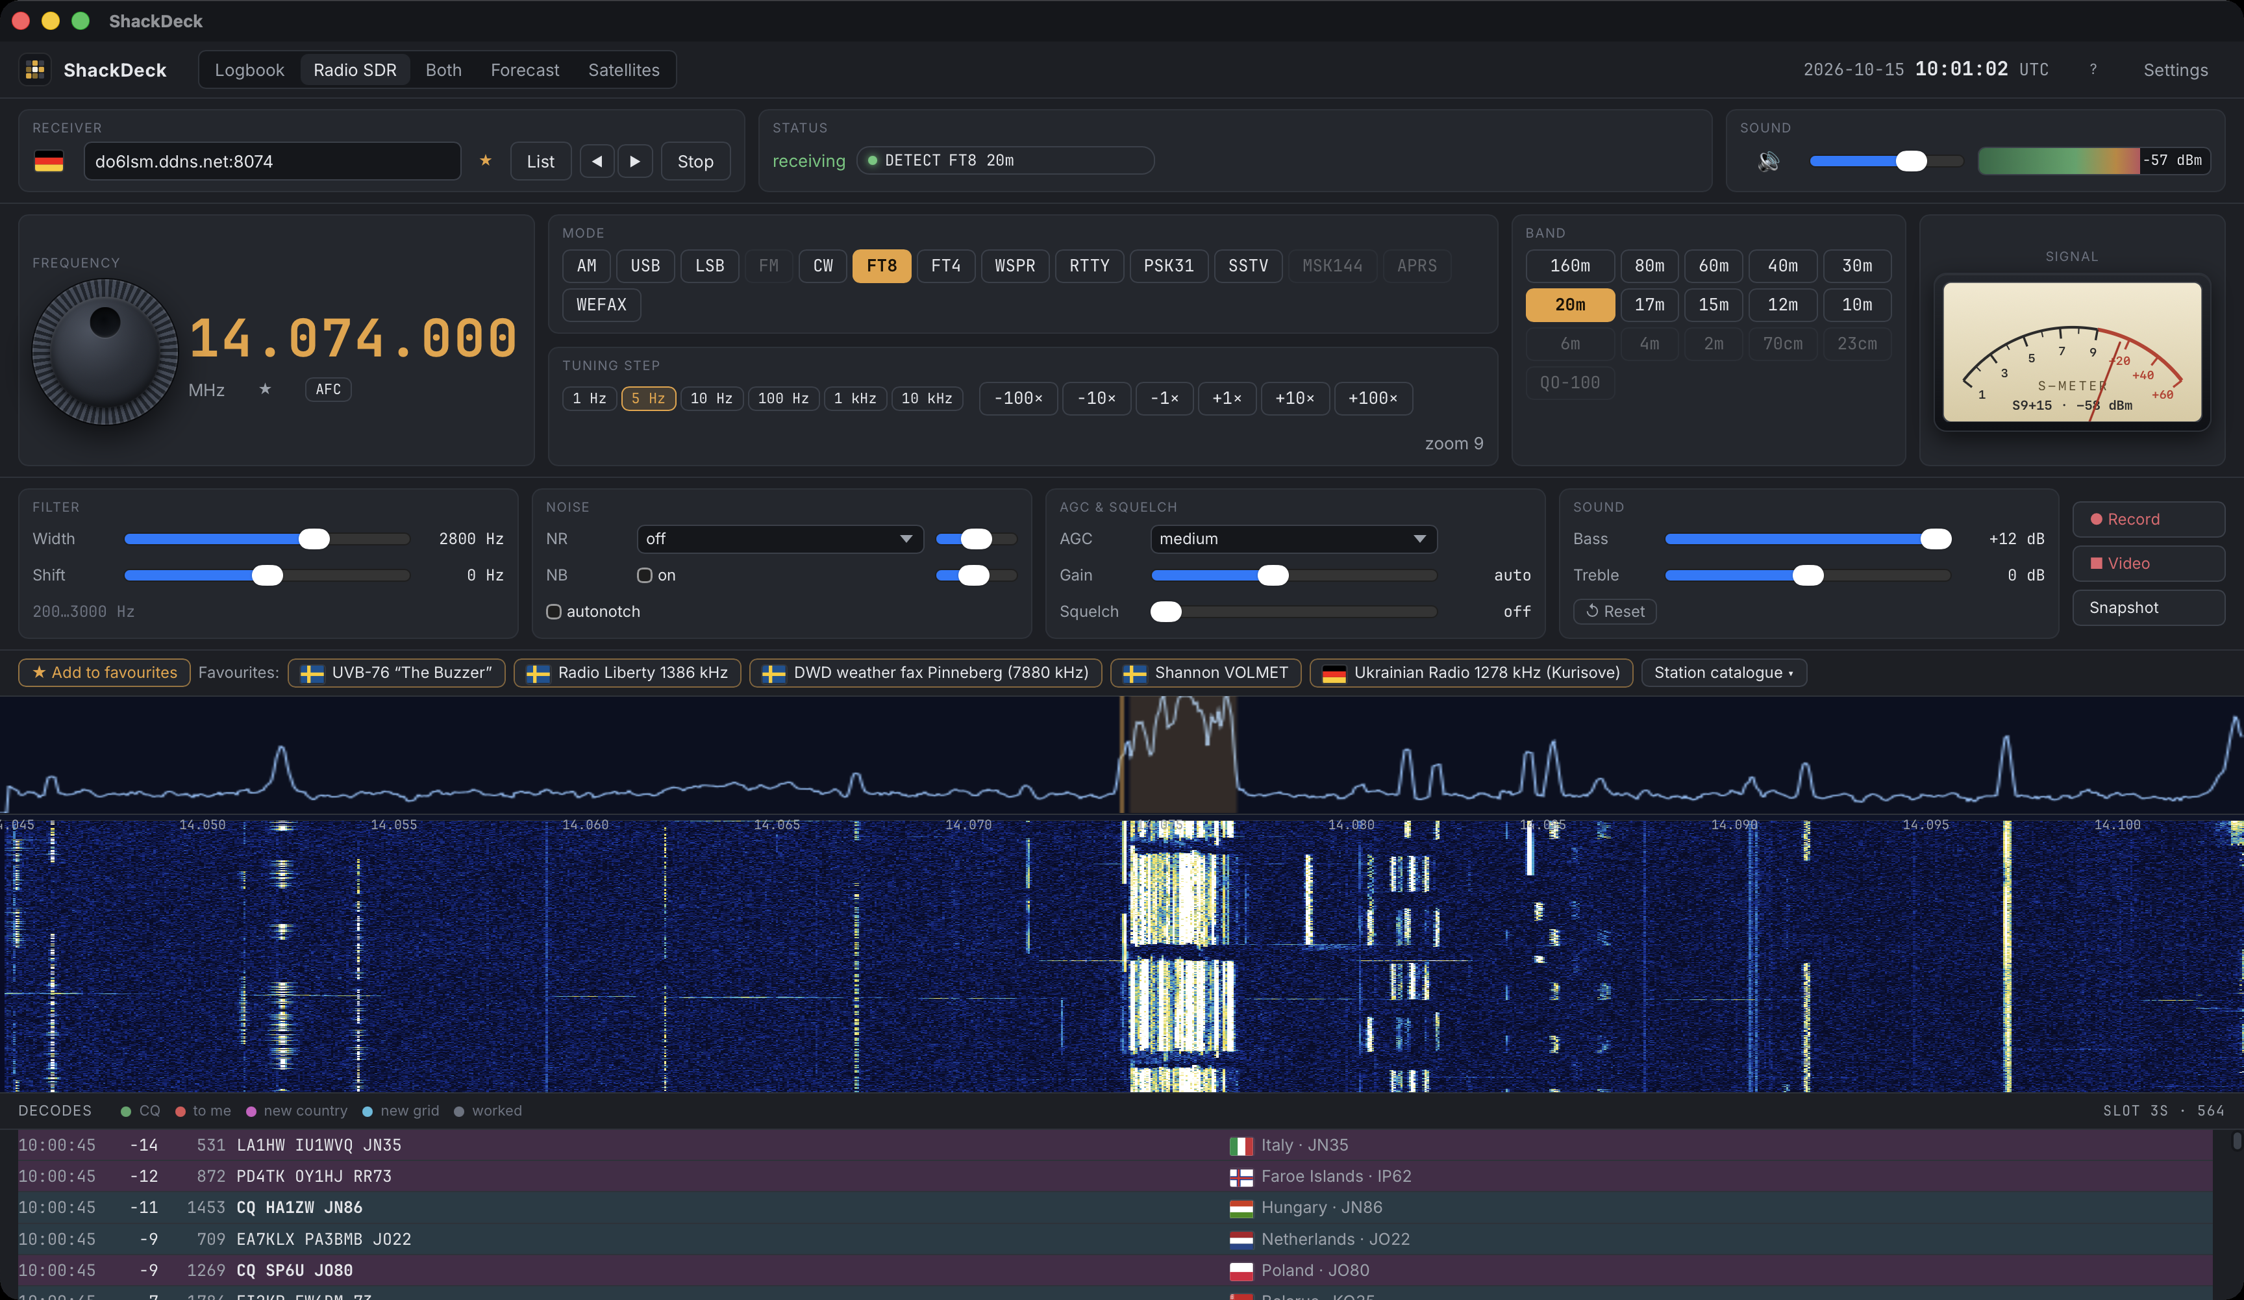Open the Satellites tab
The width and height of the screenshot is (2244, 1300).
(x=623, y=69)
